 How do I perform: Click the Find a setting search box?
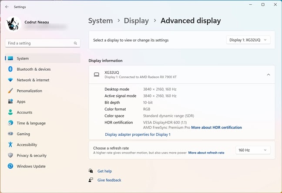[39, 43]
